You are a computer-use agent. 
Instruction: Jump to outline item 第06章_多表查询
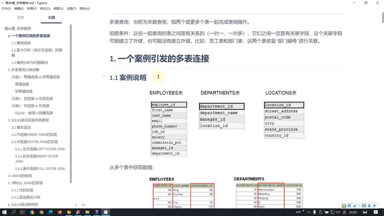(18, 28)
